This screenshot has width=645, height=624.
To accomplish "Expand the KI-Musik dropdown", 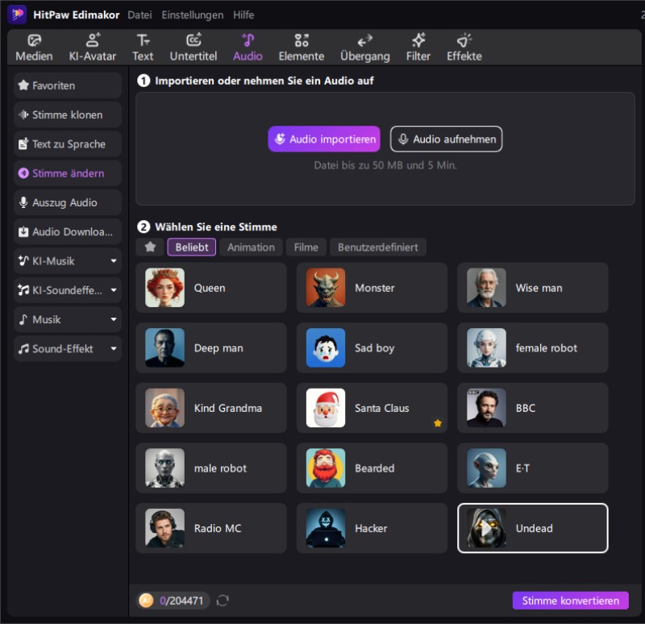I will coord(114,260).
